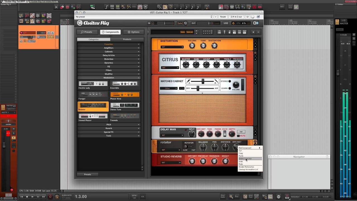The image size is (357, 201).
Task: Toggle the VST bypass checkbox in window header
Action: coord(258,17)
